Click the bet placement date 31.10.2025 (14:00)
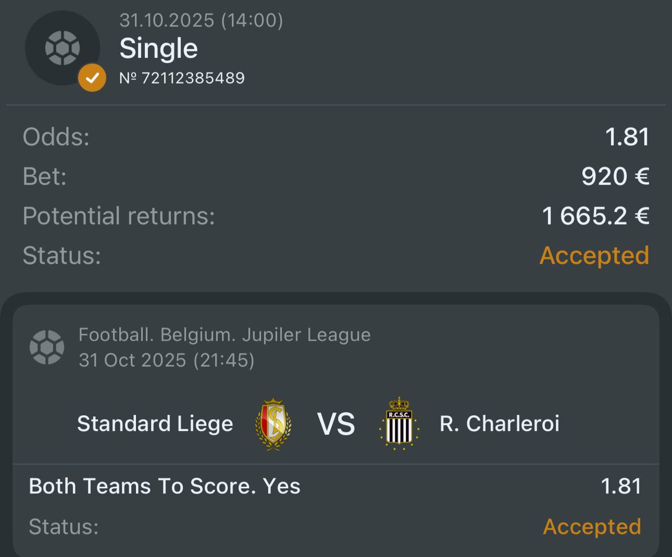 coord(201,20)
